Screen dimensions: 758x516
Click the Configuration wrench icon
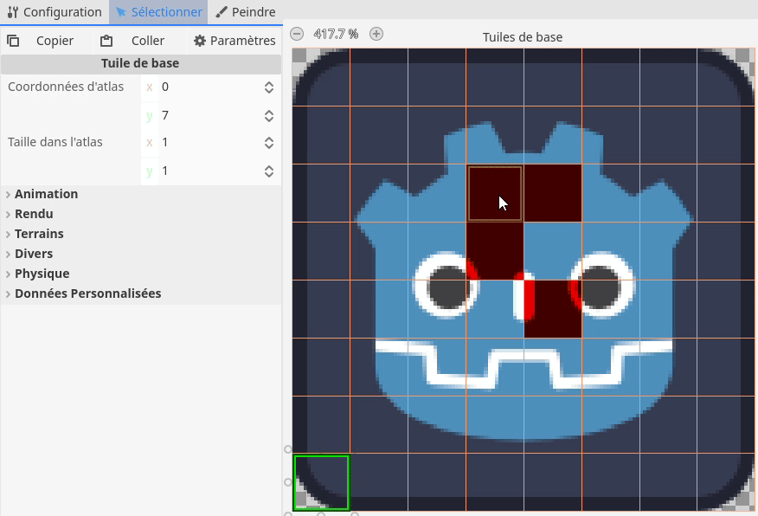point(13,12)
